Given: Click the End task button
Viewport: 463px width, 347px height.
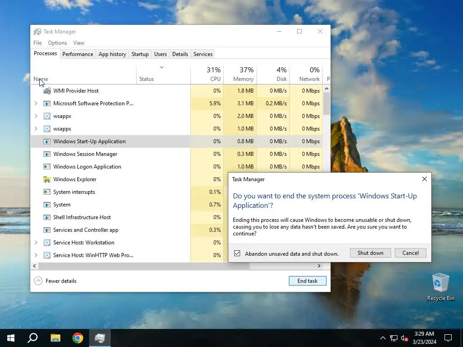Looking at the screenshot, I should [x=307, y=281].
